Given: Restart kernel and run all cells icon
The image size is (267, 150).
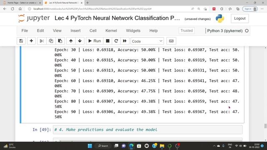Looking at the screenshot, I should pos(125,41).
